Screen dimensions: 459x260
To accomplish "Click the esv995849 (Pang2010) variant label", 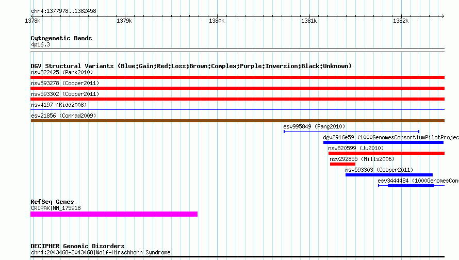I will coord(314,126).
